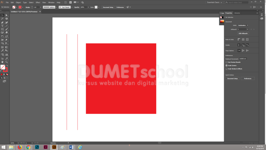Open stroke weight dropdown in control bar
The image size is (266, 150).
[41, 7]
